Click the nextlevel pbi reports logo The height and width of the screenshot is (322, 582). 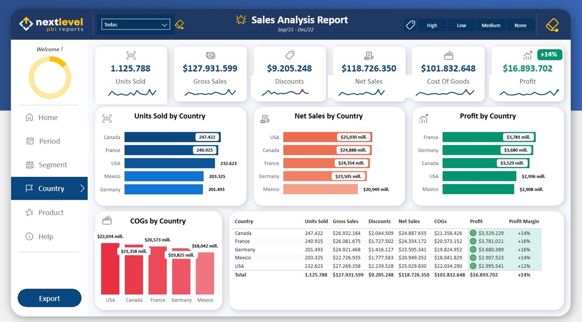coord(51,24)
